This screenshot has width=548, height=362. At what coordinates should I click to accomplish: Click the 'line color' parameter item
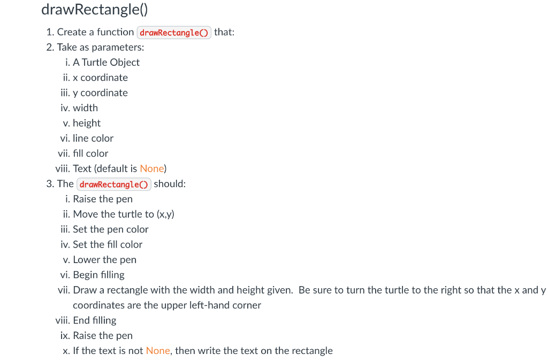tap(93, 138)
